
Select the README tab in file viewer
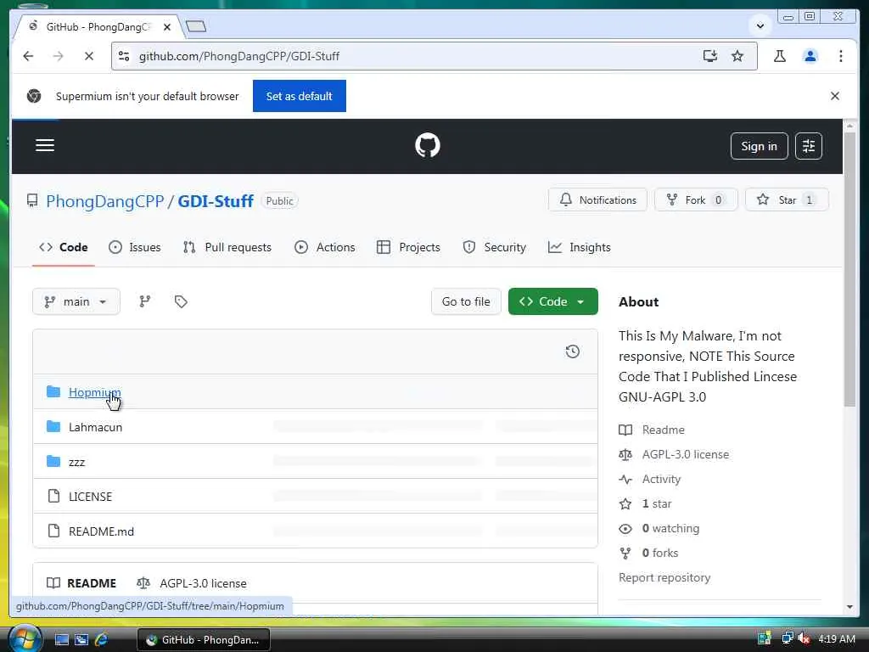point(81,583)
